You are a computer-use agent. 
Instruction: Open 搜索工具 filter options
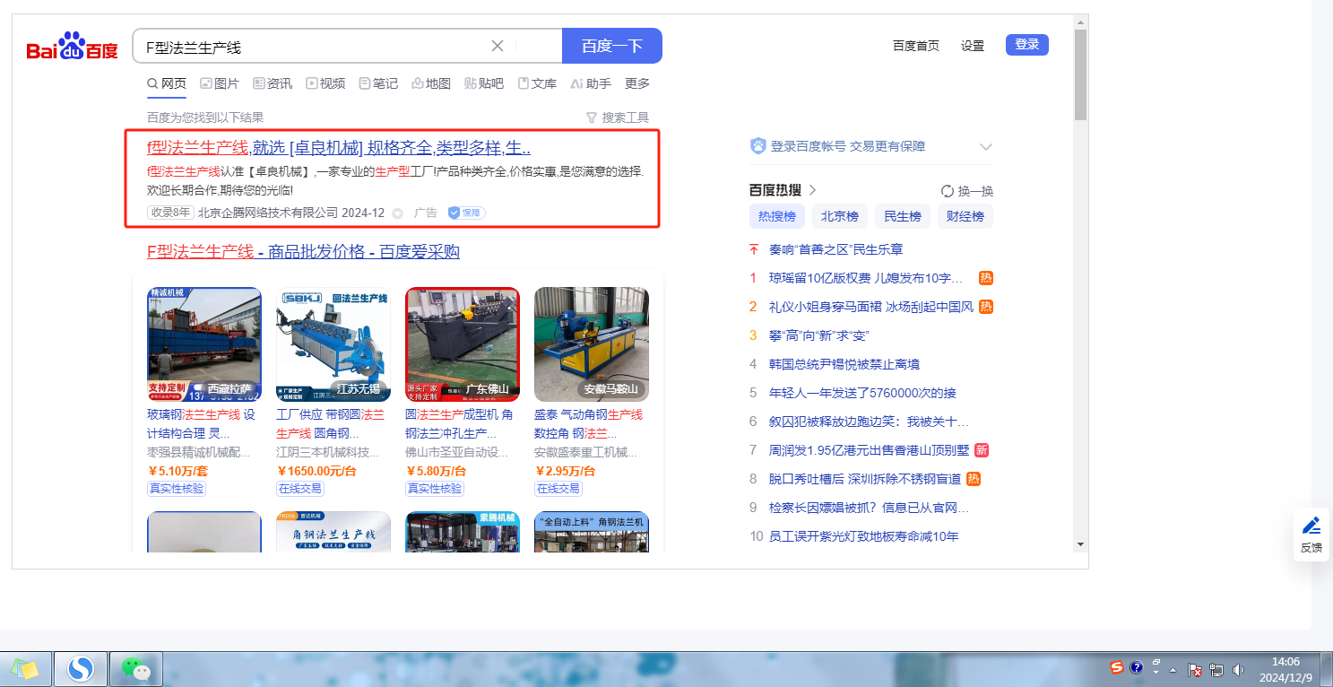point(618,117)
